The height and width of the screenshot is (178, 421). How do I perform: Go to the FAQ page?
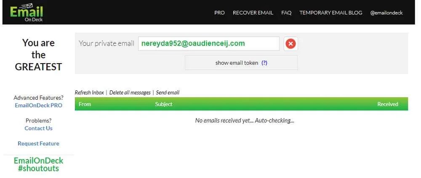(x=286, y=13)
